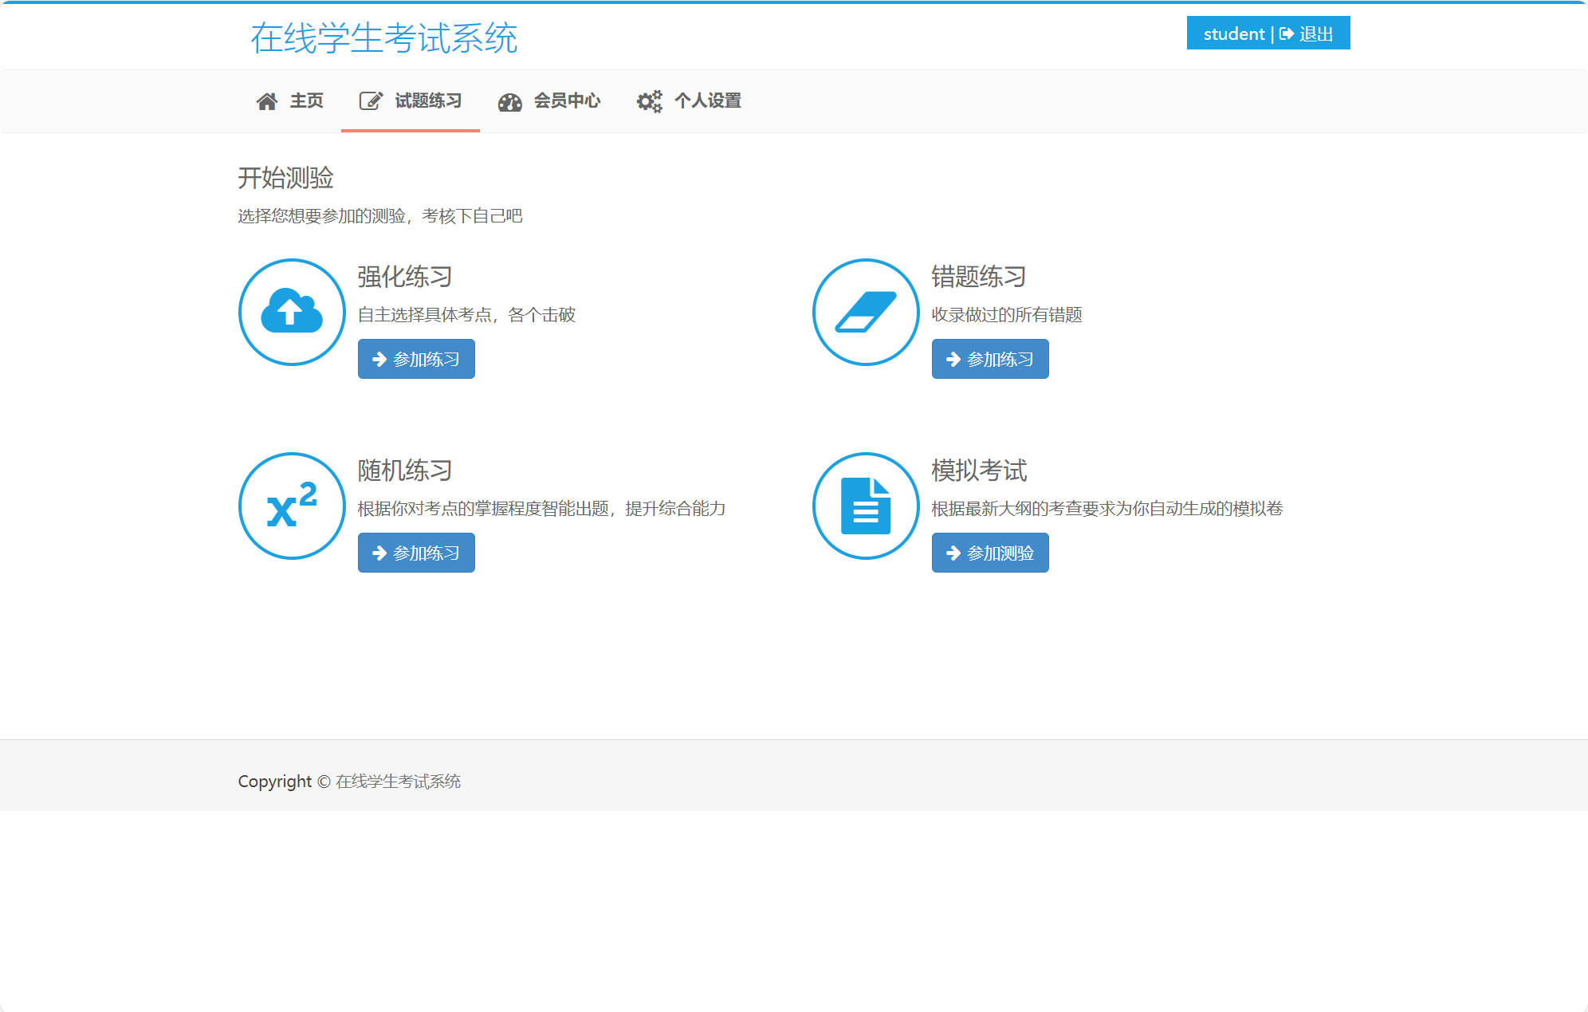The image size is (1588, 1012).
Task: Select the 试题练习 tab
Action: 428,100
